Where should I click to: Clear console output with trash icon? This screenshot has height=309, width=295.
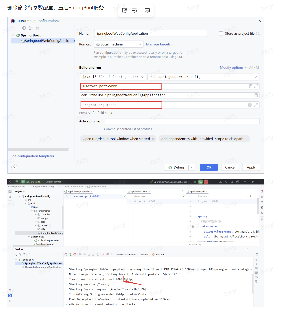coord(256,281)
